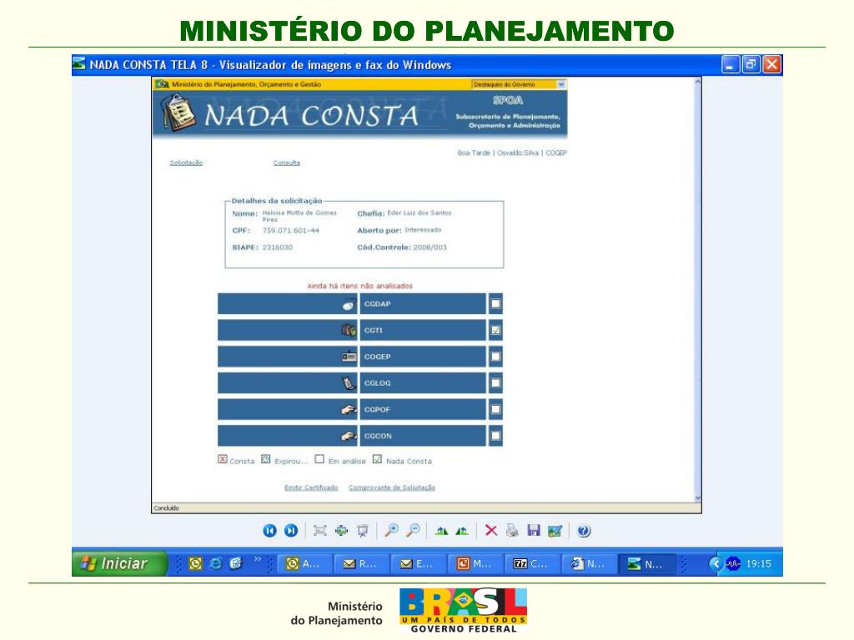Click the camera icon in CGTI row
The width and height of the screenshot is (854, 640).
(349, 330)
